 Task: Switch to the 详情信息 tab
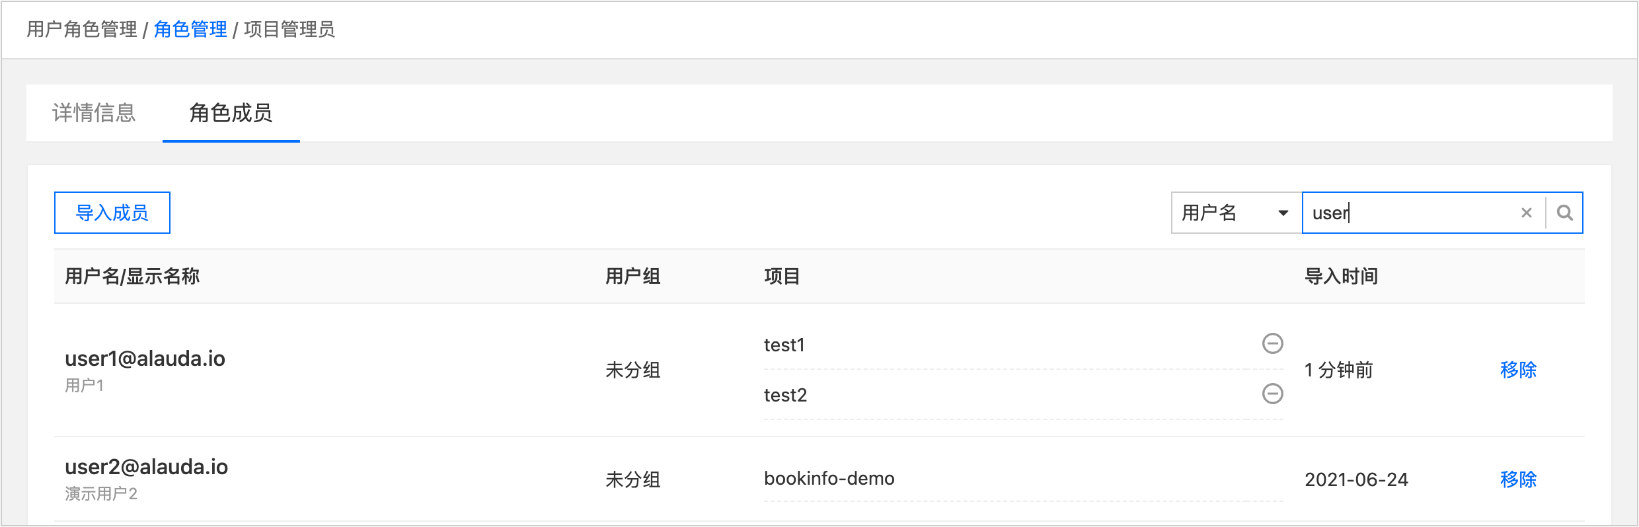tap(94, 113)
